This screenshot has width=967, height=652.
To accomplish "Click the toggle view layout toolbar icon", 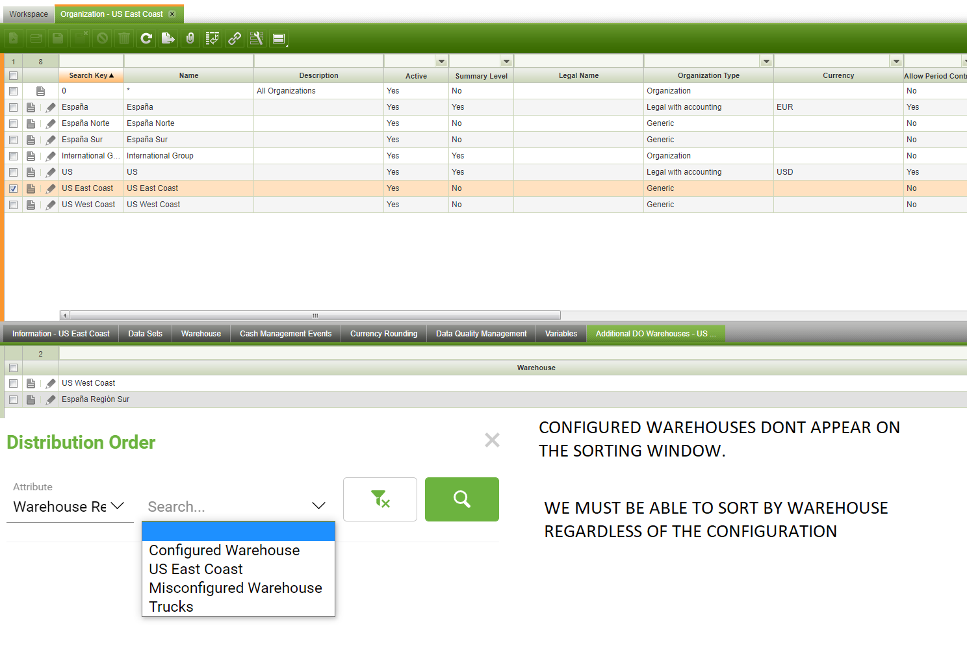I will pyautogui.click(x=279, y=38).
